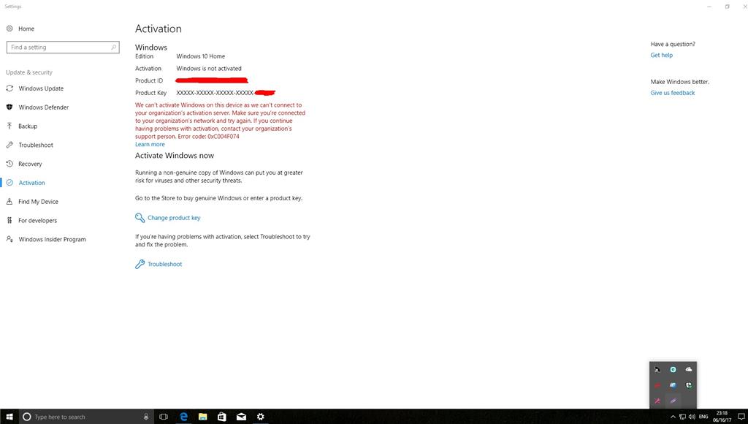Click Change product key link
748x424 pixels.
coord(174,218)
